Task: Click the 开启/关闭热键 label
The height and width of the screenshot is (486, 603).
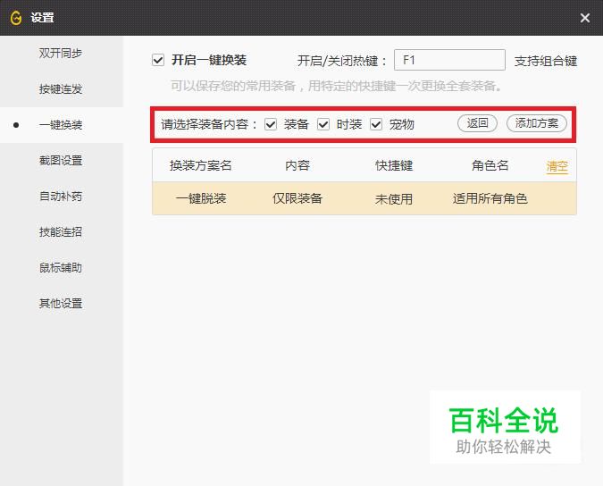Action: pos(342,61)
